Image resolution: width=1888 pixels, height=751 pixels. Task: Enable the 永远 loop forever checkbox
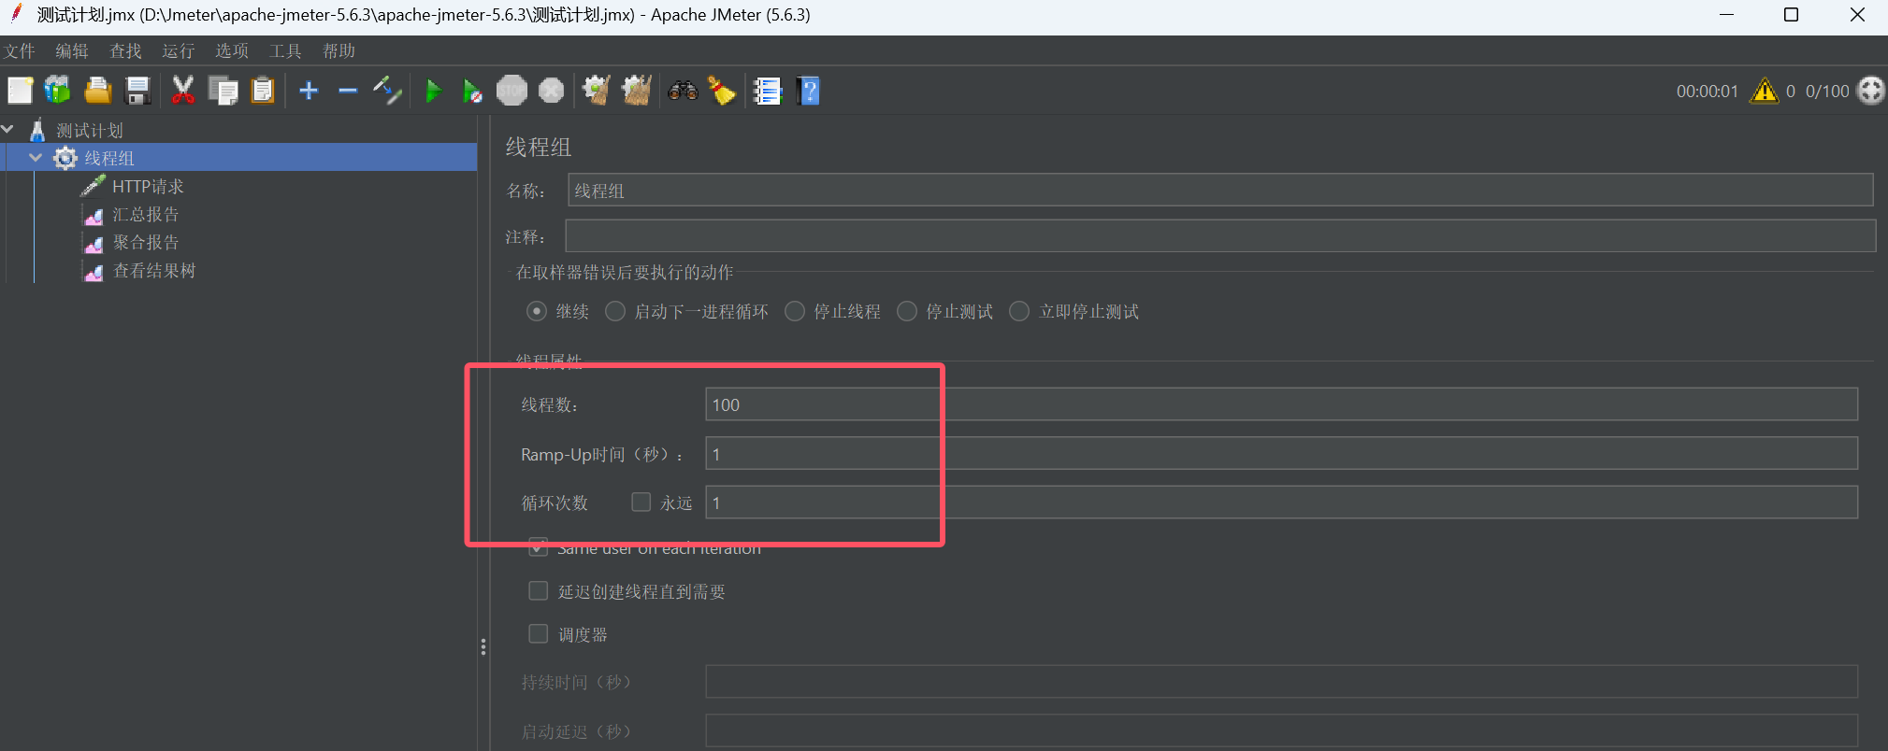tap(641, 503)
